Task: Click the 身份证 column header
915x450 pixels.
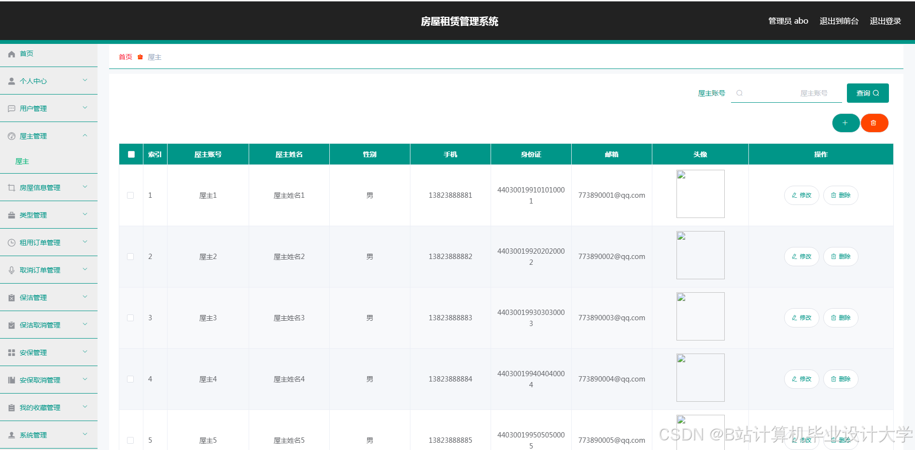Action: 531,154
